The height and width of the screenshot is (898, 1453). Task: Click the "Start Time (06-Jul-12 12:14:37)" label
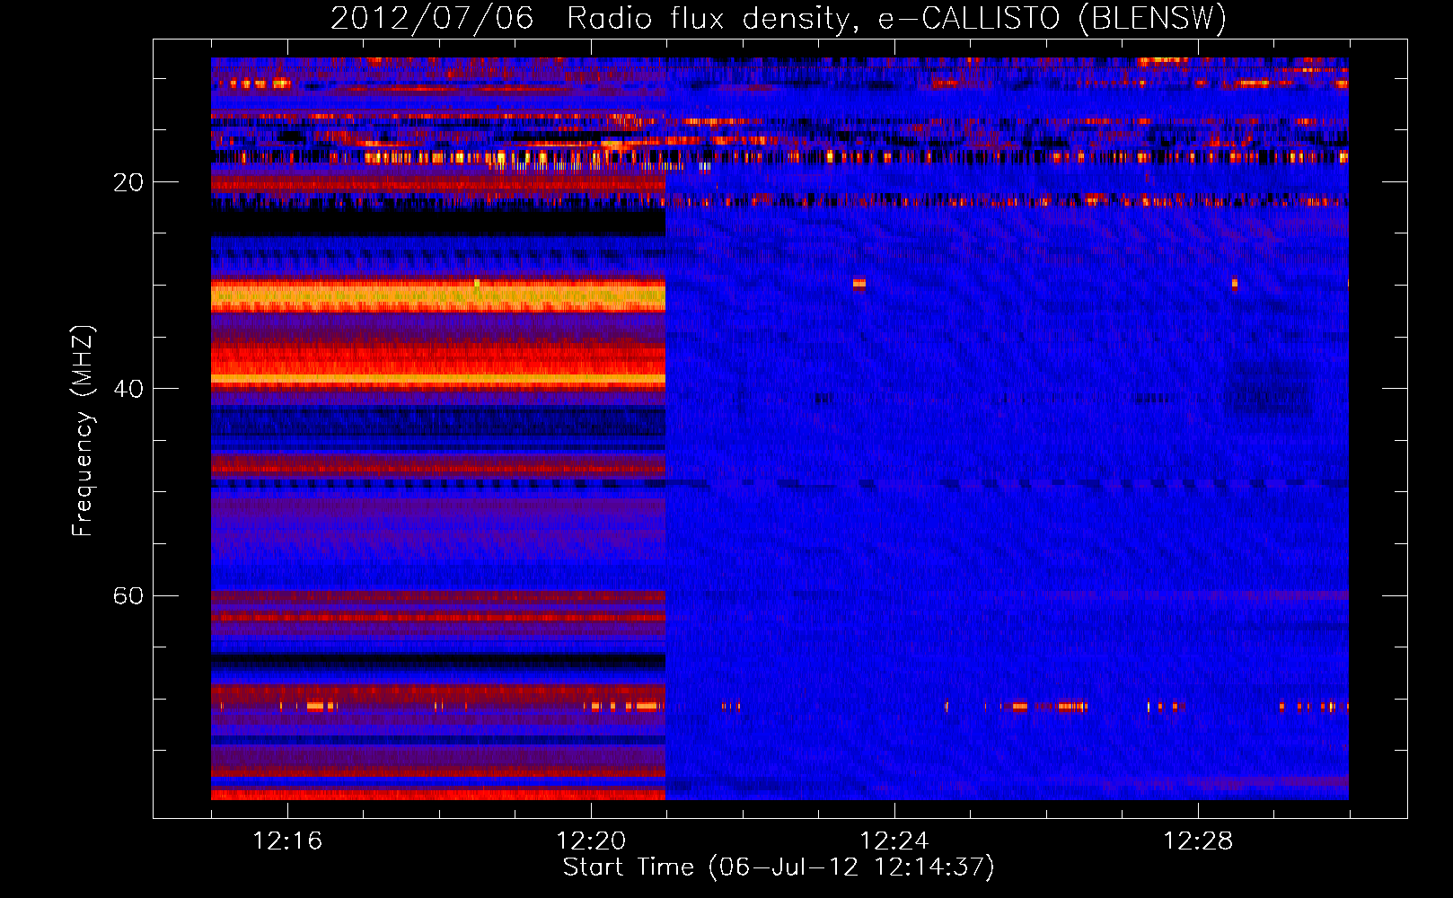pos(779,867)
